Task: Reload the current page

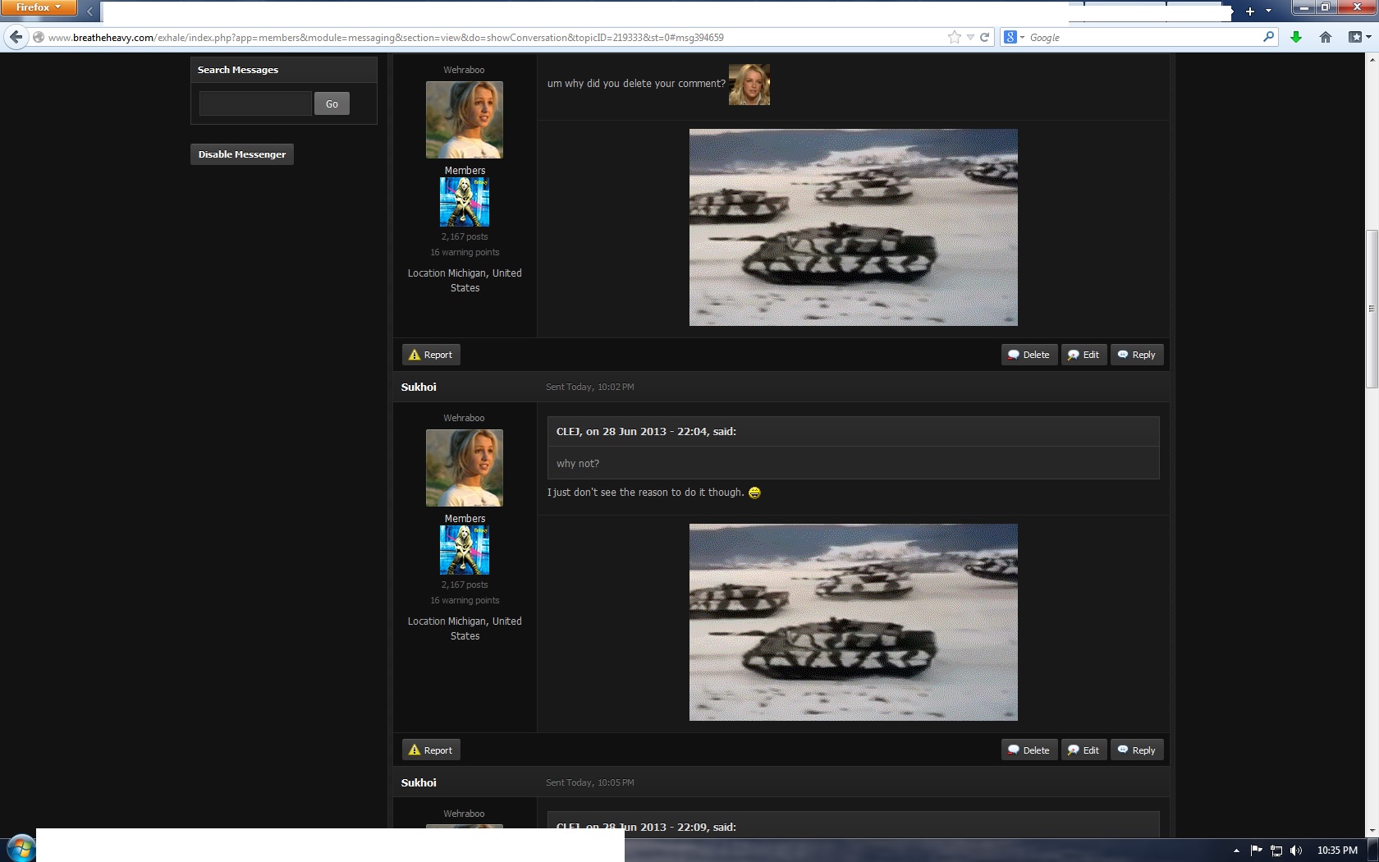Action: [984, 37]
